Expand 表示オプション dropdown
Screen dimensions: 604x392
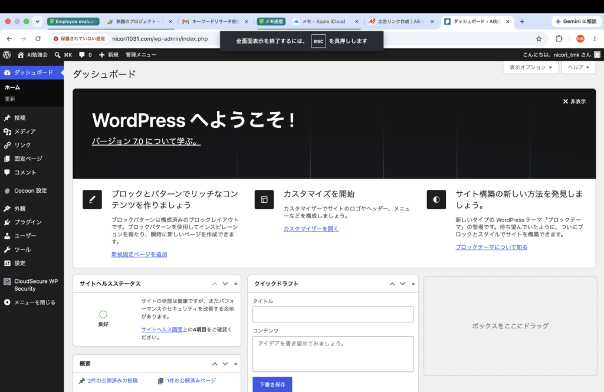(x=530, y=67)
